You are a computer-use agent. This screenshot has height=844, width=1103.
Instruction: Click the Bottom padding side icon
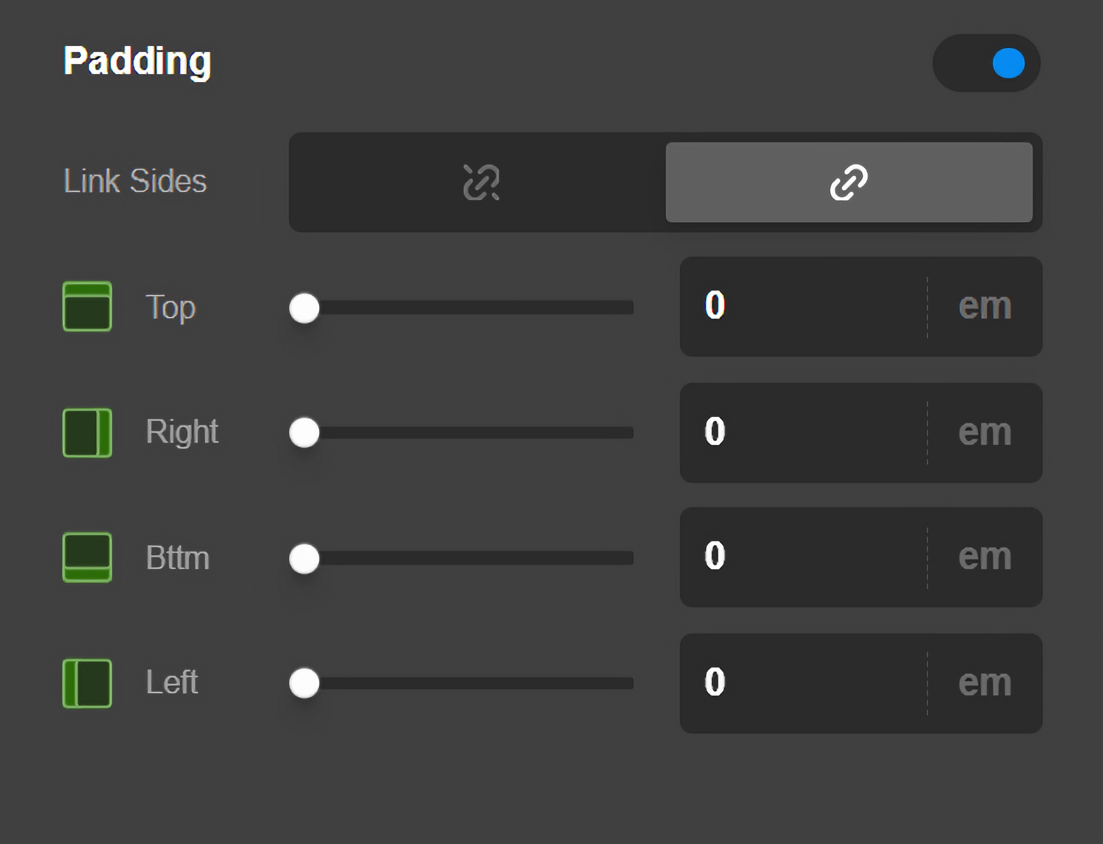point(87,557)
